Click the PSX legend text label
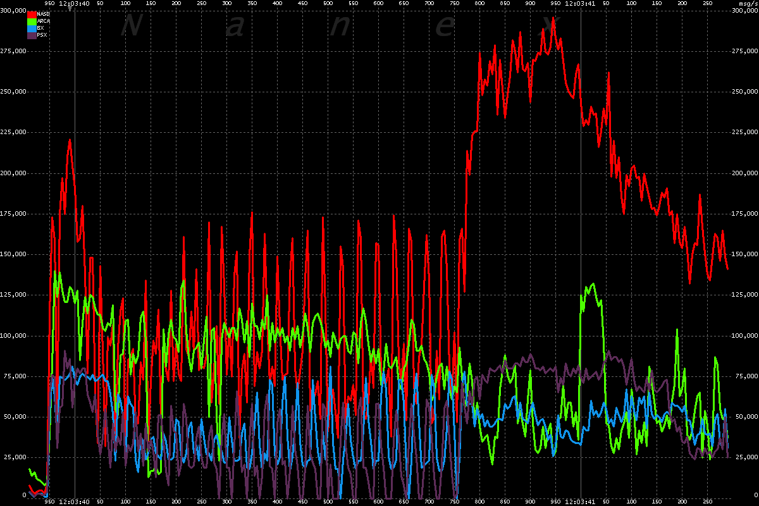Viewport: 759px width, 506px height. 42,35
